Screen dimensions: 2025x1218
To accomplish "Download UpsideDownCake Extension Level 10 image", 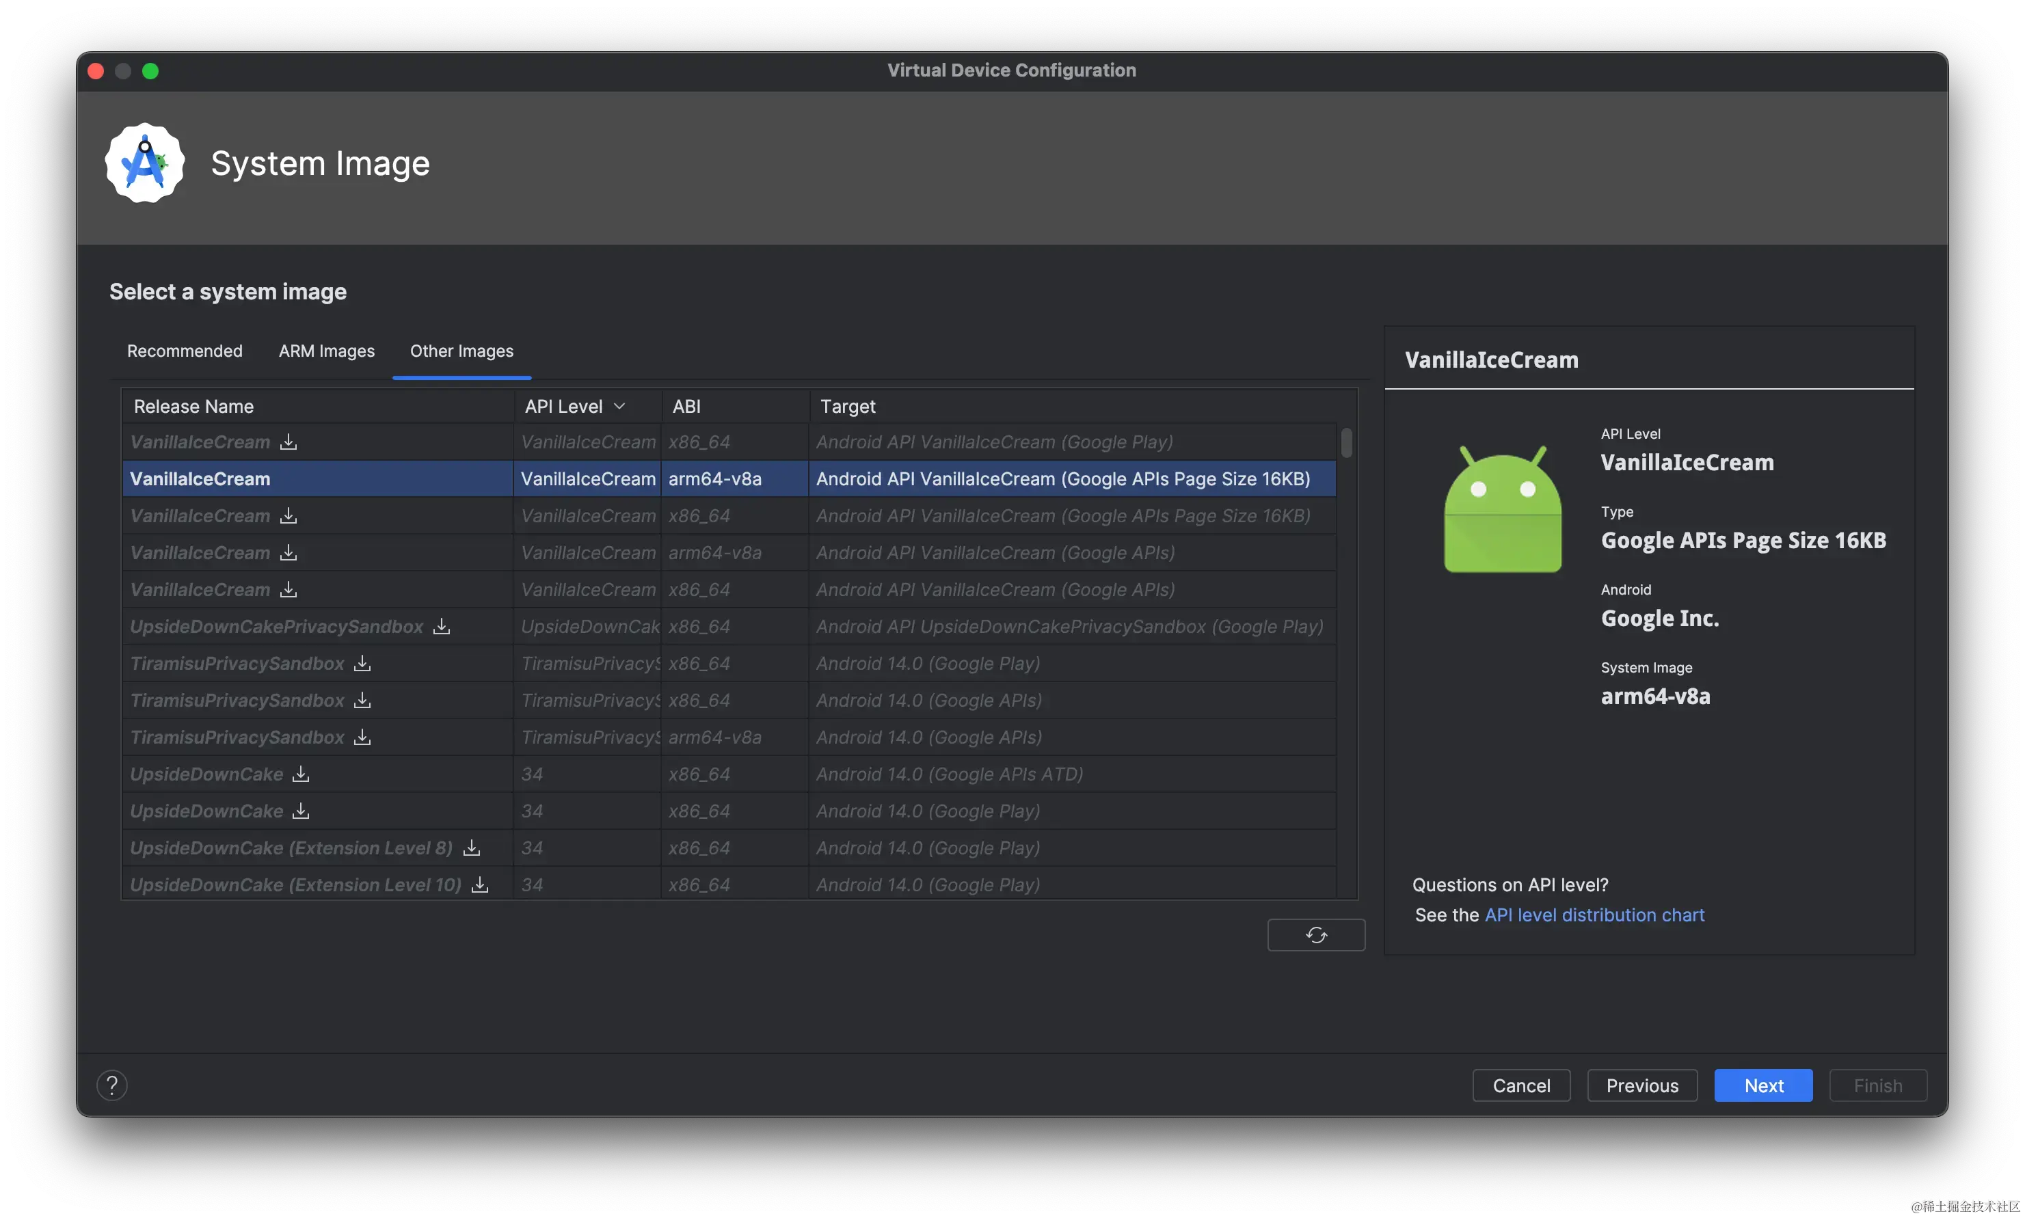I will (x=480, y=884).
